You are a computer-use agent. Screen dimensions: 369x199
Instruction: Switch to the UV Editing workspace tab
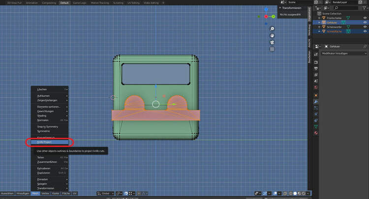pyautogui.click(x=134, y=2)
